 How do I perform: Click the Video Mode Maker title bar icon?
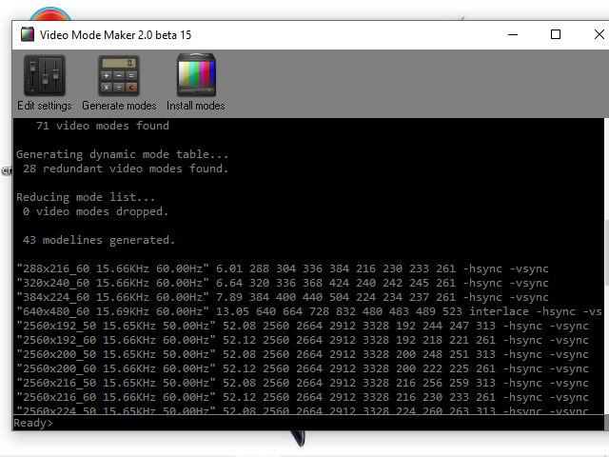tap(27, 35)
